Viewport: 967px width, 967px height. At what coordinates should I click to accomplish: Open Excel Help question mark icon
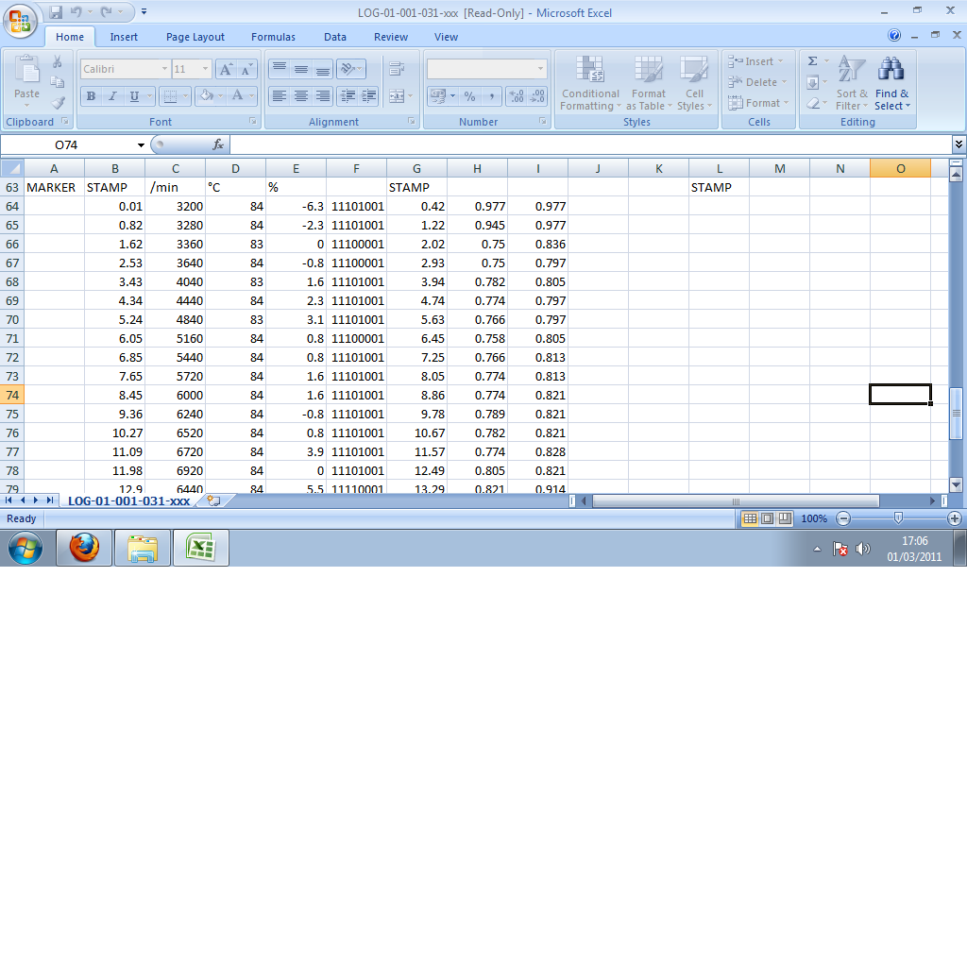click(x=894, y=36)
